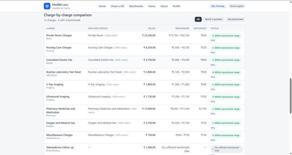Click billed amount ₹ 4,250.00
The width and height of the screenshot is (292, 155).
(149, 48)
